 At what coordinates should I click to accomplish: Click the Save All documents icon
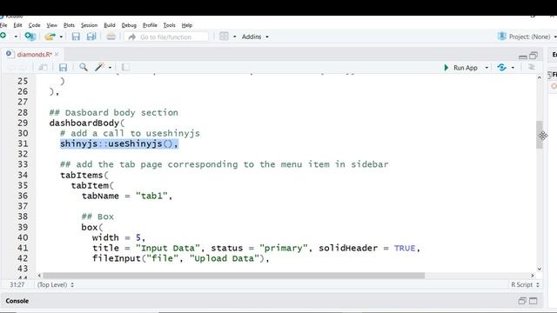[x=91, y=37]
